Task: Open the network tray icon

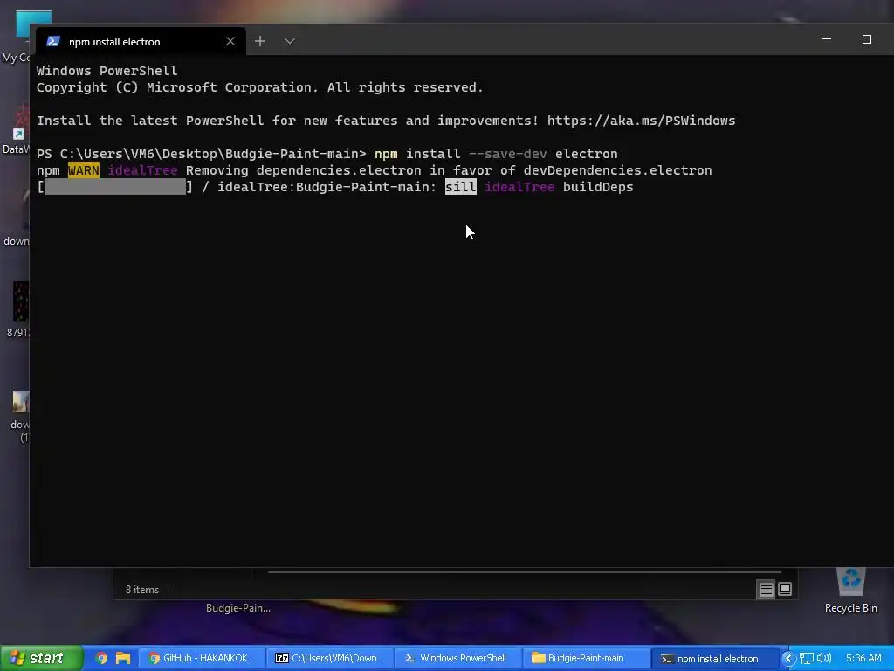Action: [x=806, y=659]
